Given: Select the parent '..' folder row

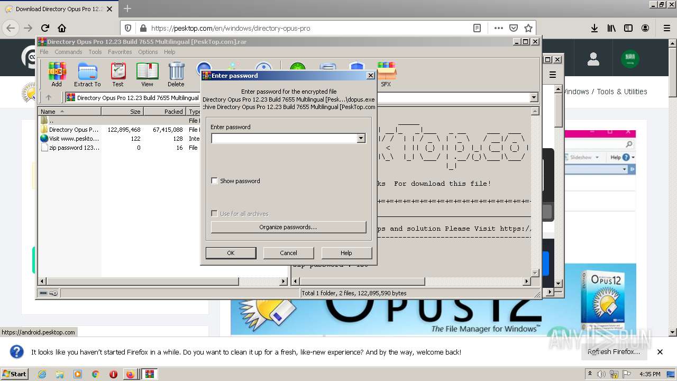Looking at the screenshot, I should point(119,121).
